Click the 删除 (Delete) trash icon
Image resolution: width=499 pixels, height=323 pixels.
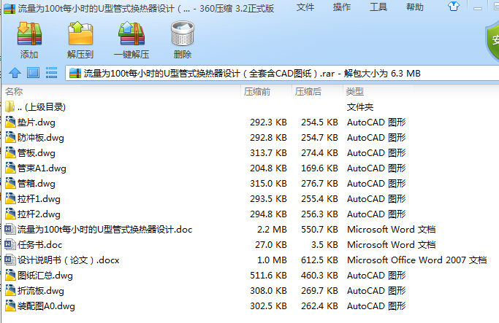tap(183, 34)
